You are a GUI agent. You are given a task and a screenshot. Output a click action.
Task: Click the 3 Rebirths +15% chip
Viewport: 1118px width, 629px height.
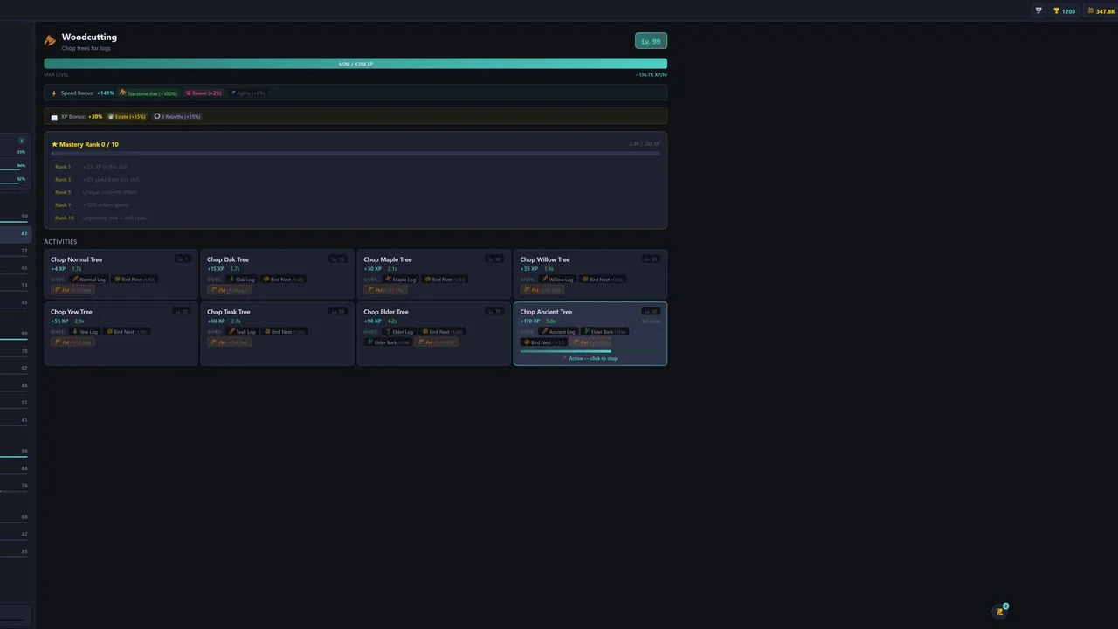point(177,116)
